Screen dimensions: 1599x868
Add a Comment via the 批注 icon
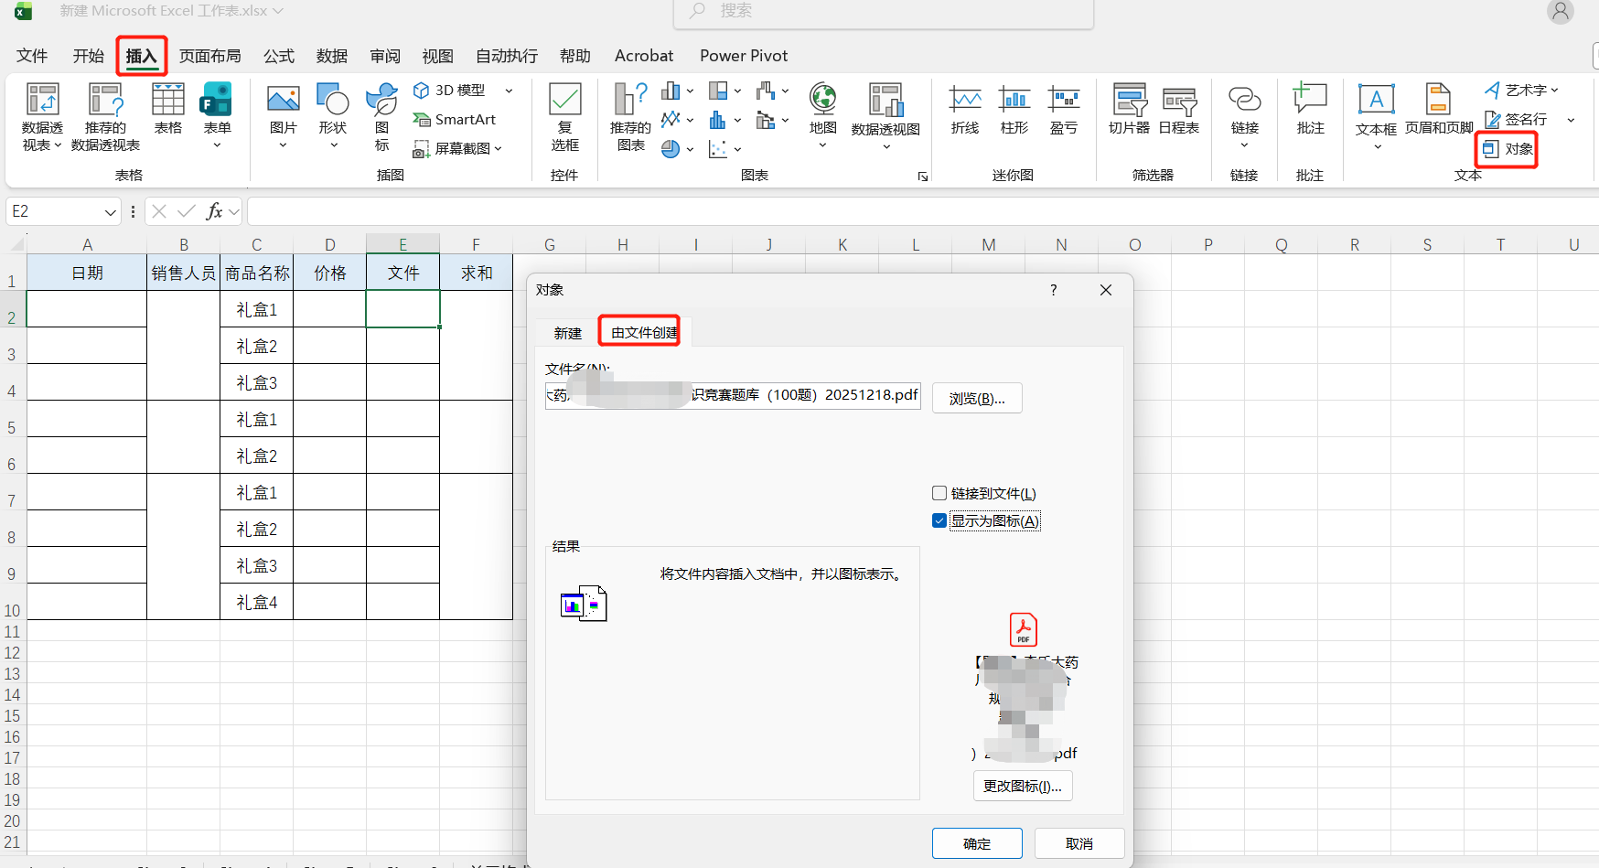[1310, 109]
